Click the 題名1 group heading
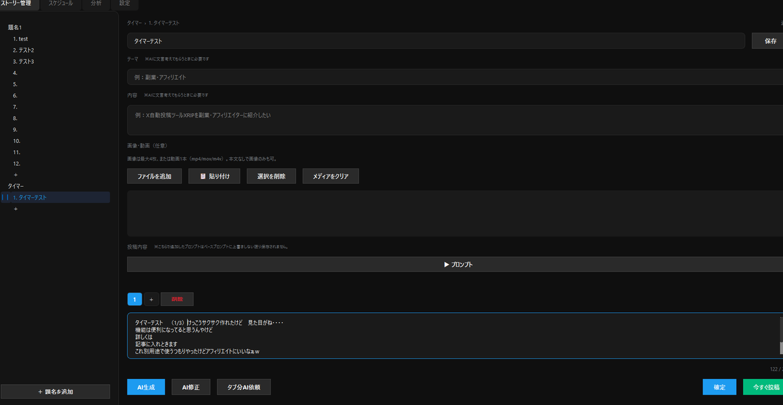The height and width of the screenshot is (405, 783). [x=15, y=27]
